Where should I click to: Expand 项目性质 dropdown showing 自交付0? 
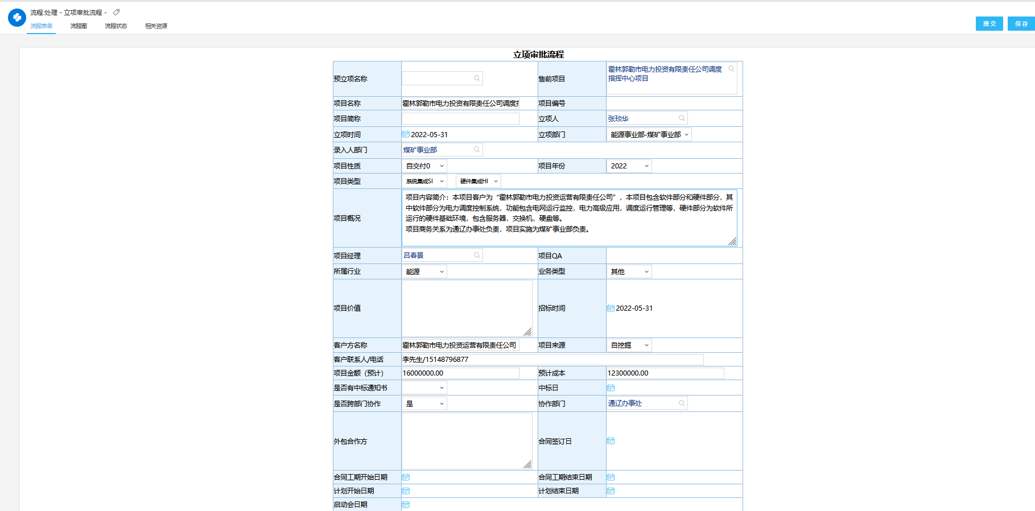click(424, 166)
